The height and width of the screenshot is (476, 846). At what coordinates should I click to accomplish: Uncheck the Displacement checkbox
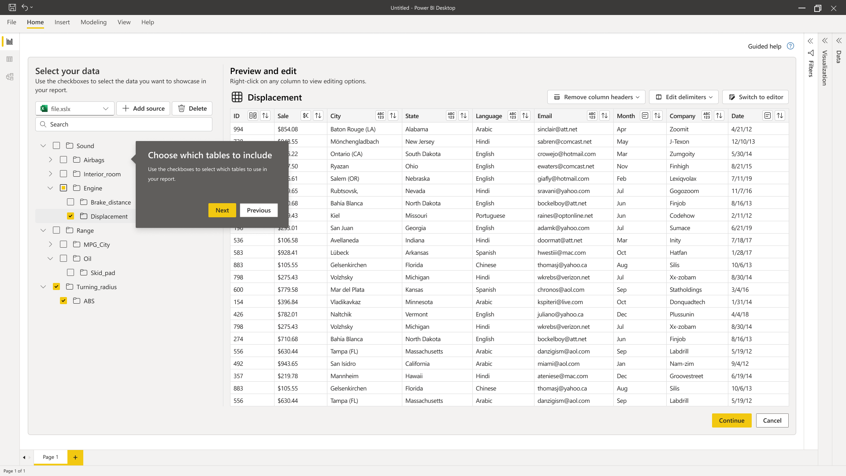pos(70,216)
